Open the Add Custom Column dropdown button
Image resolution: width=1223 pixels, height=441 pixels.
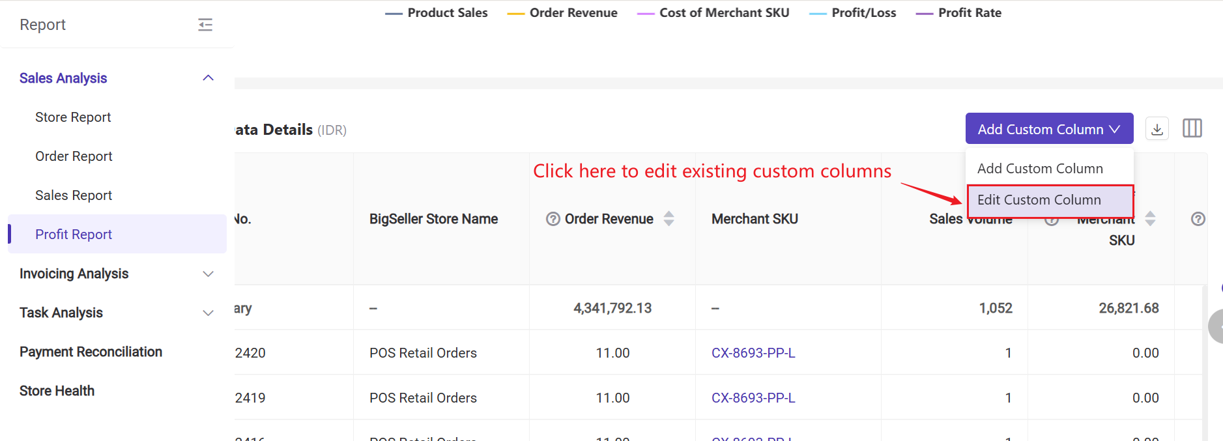click(1048, 129)
